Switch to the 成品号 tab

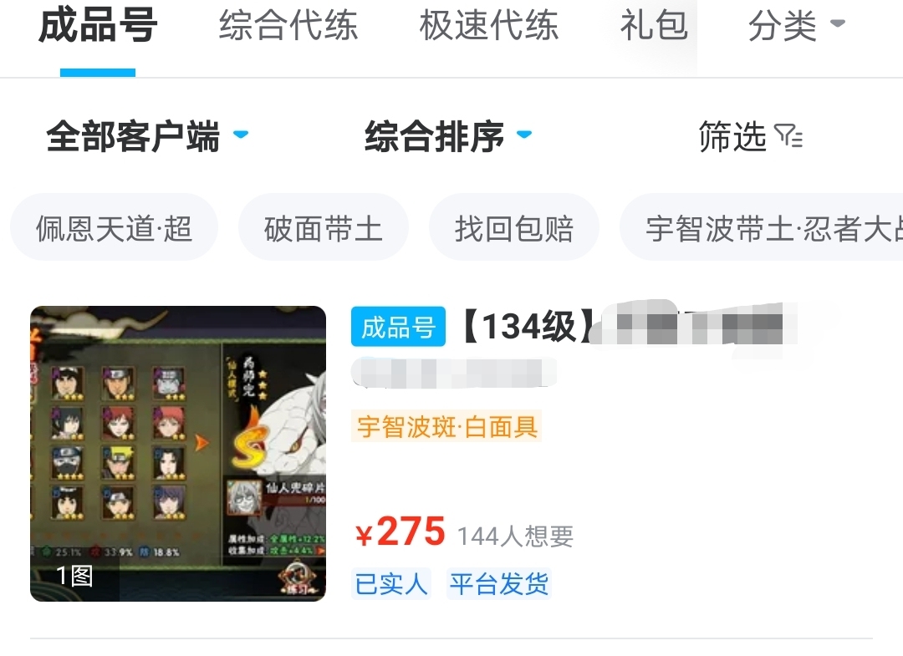[x=98, y=26]
